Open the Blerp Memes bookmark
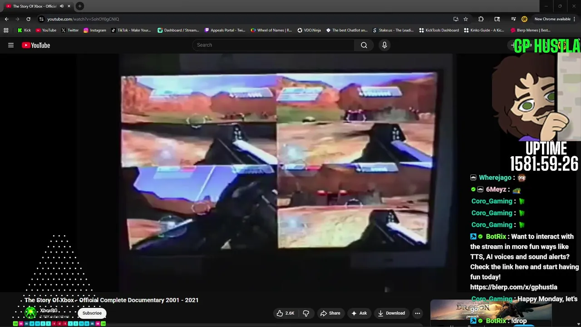Screen dimensions: 581x327 [x=531, y=30]
